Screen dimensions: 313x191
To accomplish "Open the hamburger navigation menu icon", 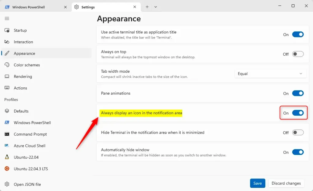I will click(x=7, y=19).
